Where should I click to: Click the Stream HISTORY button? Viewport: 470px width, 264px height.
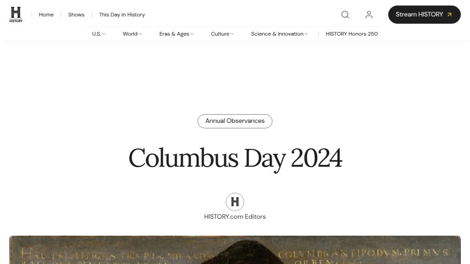(424, 15)
